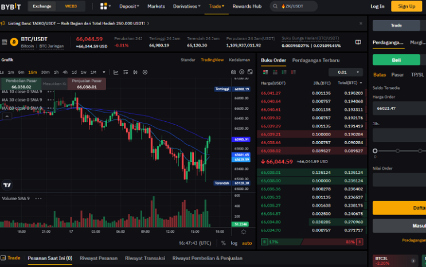426x267 pixels.
Task: Expand the chart to fullscreen
Action: pos(250,72)
